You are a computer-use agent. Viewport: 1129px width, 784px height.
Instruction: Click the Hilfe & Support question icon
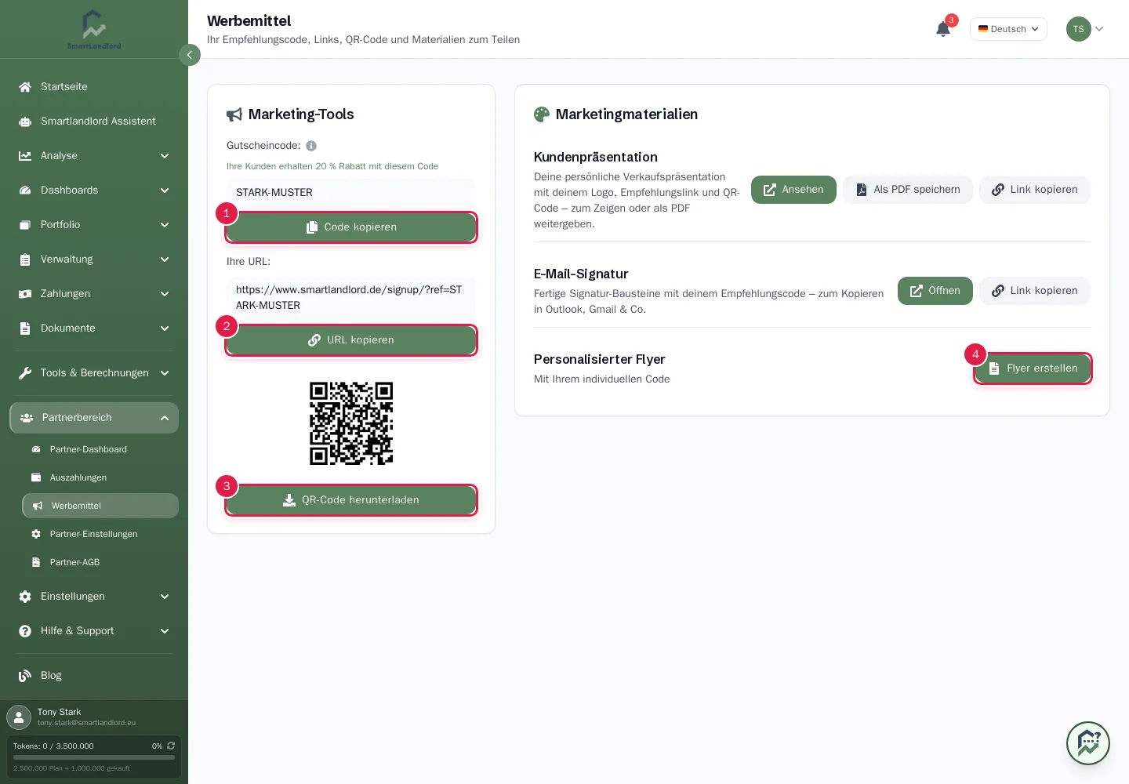(x=25, y=631)
